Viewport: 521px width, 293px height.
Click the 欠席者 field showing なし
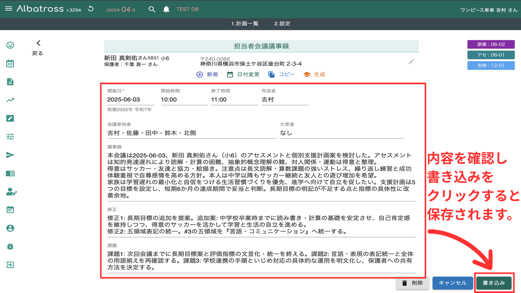[341, 133]
